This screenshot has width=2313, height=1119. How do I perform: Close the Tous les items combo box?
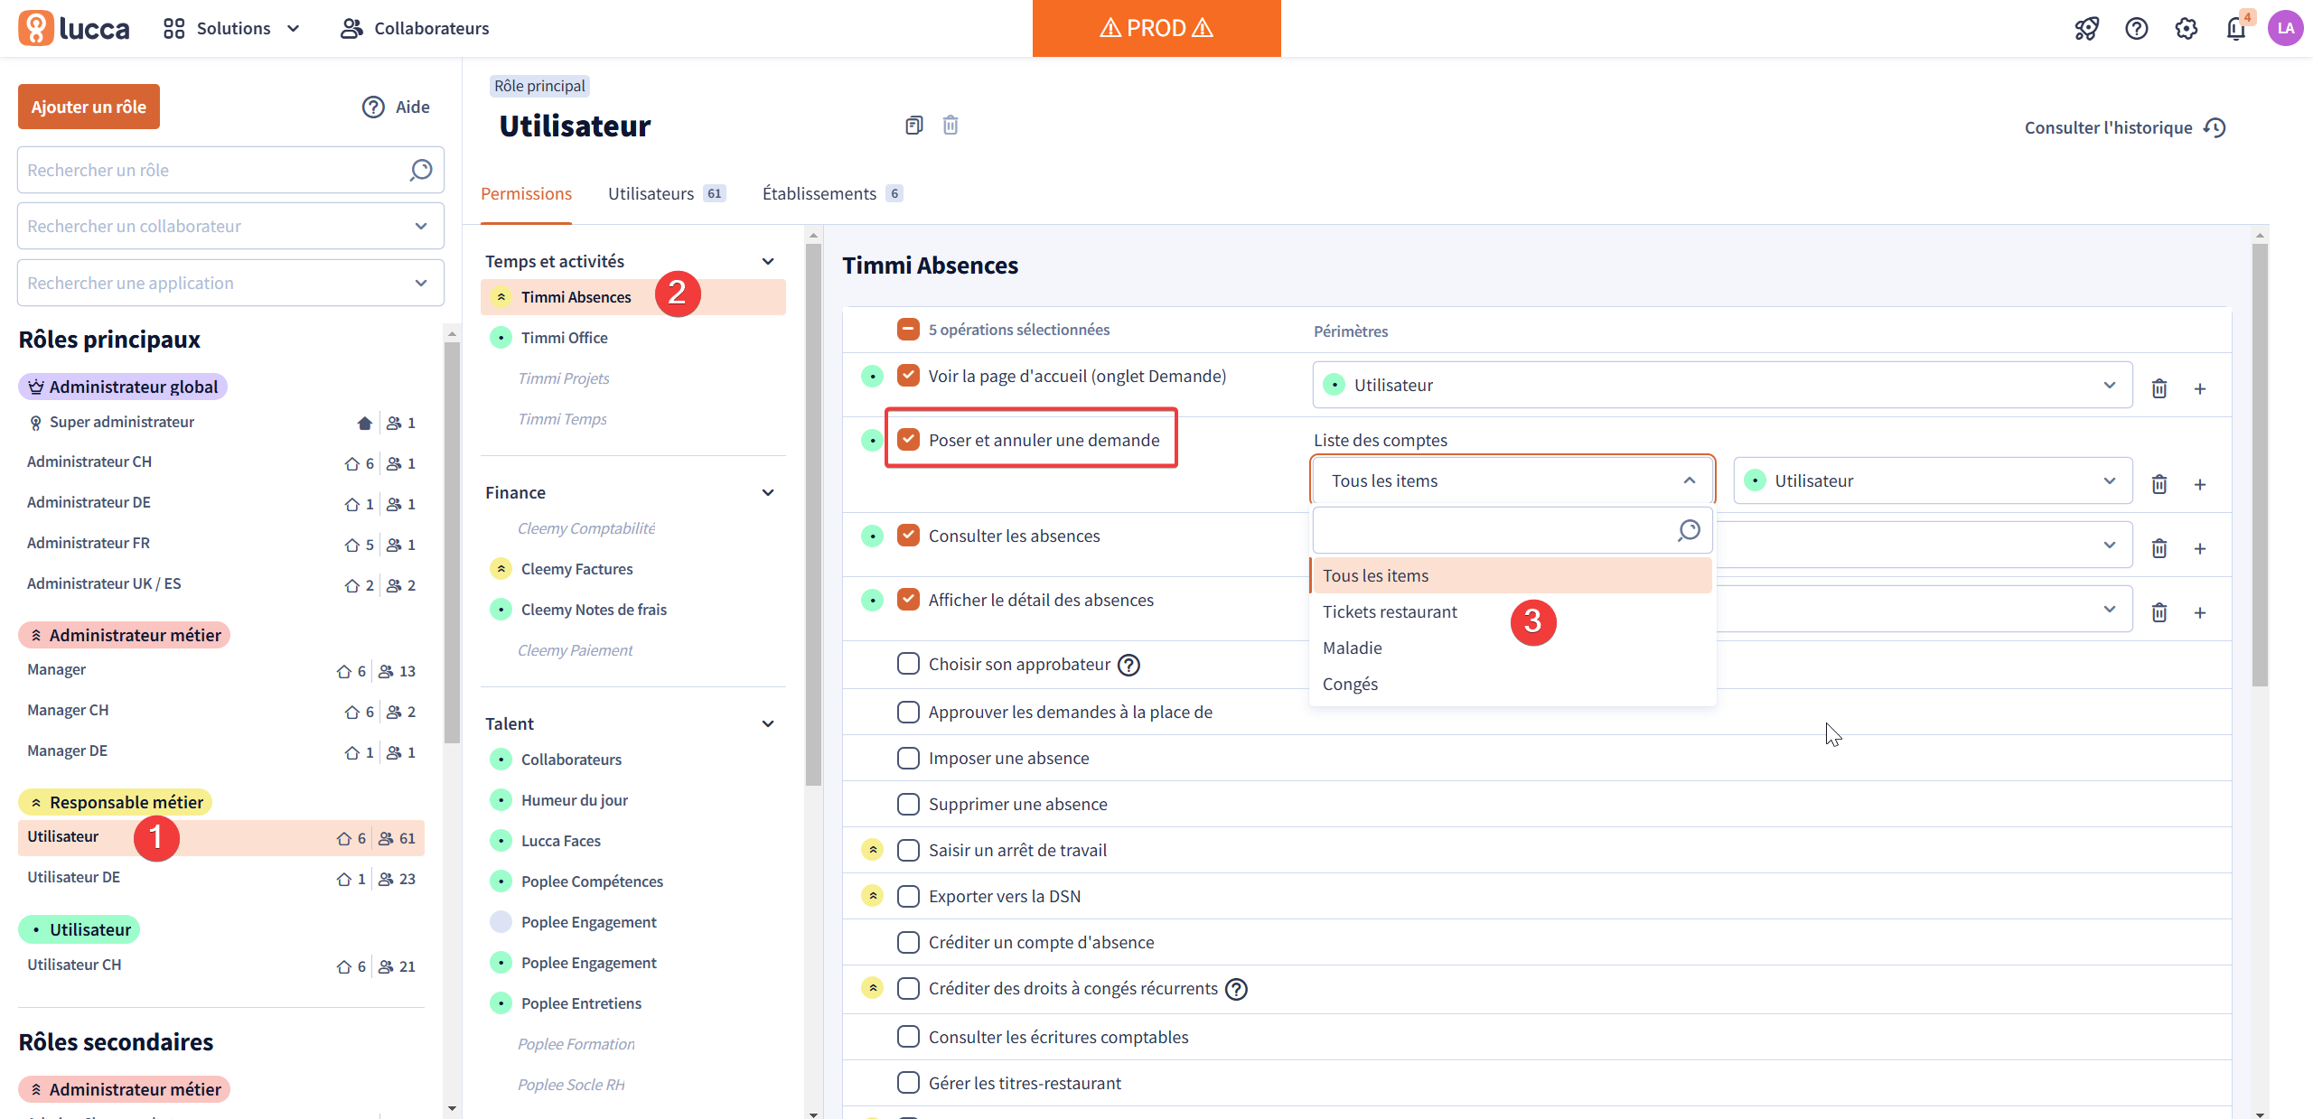1512,480
